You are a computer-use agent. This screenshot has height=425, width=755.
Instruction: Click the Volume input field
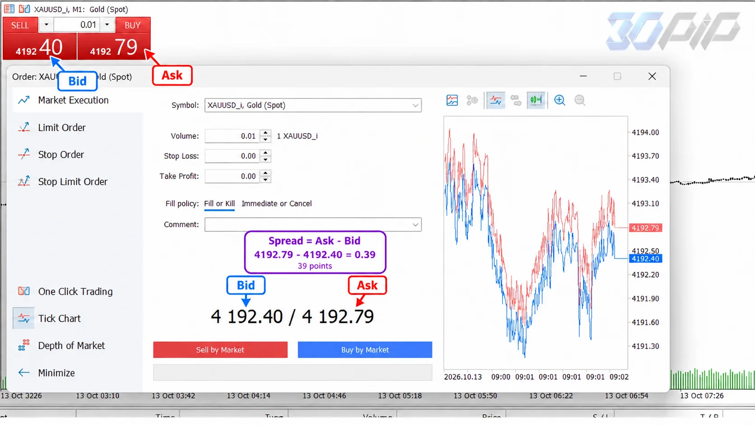(232, 136)
